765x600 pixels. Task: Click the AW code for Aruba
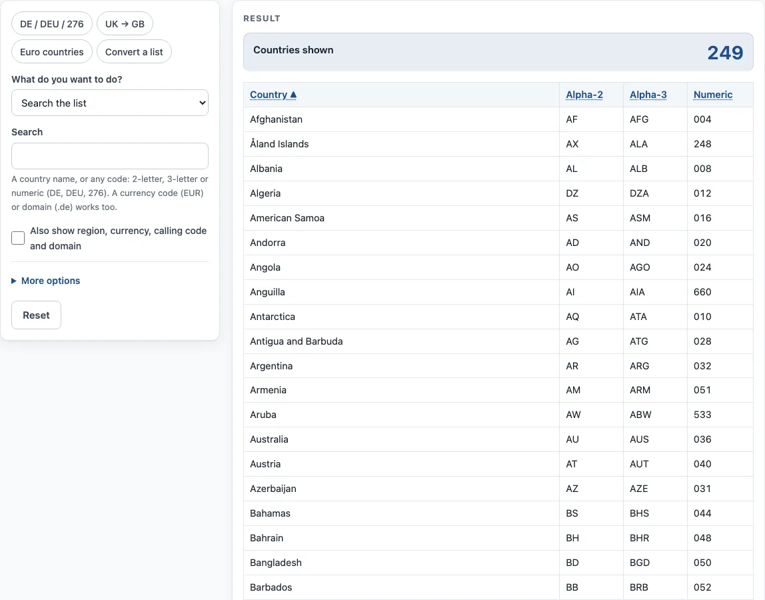(x=573, y=415)
